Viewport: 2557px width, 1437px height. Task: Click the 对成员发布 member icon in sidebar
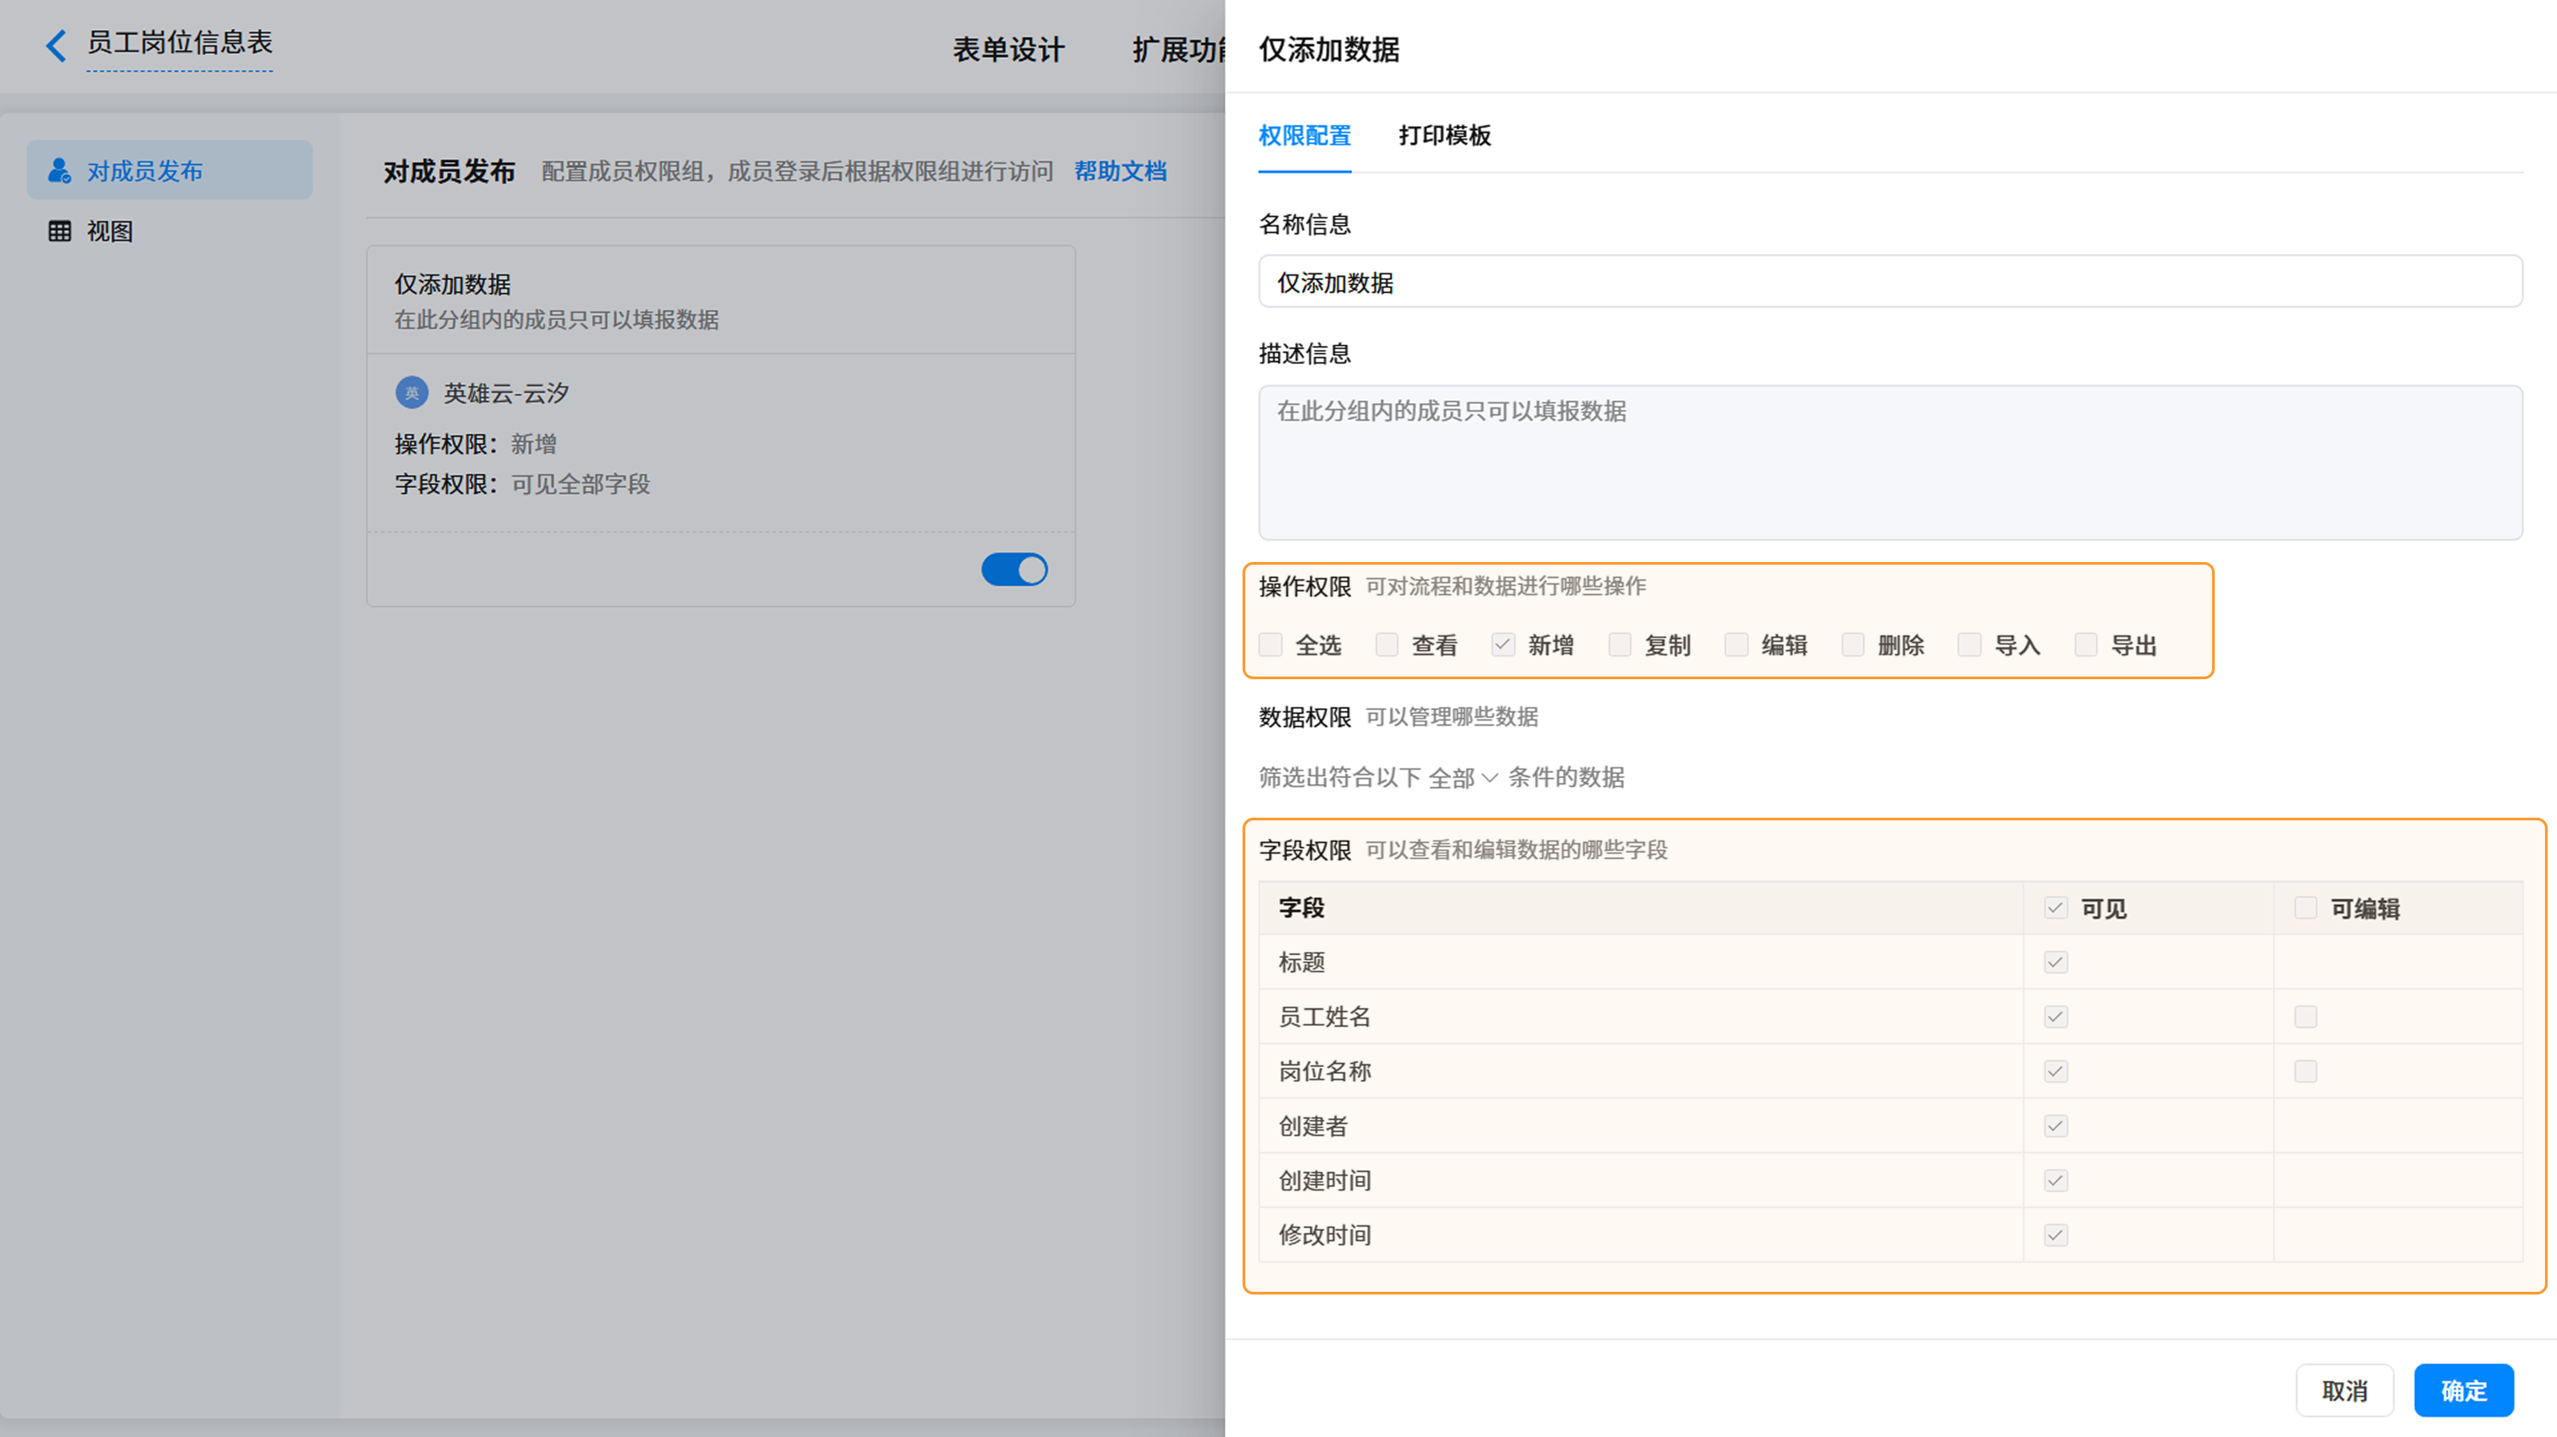59,170
